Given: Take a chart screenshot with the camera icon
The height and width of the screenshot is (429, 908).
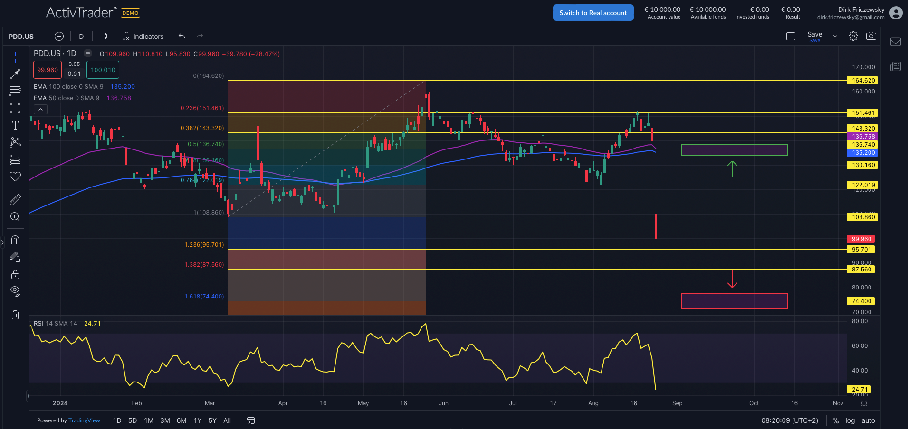Looking at the screenshot, I should tap(871, 36).
